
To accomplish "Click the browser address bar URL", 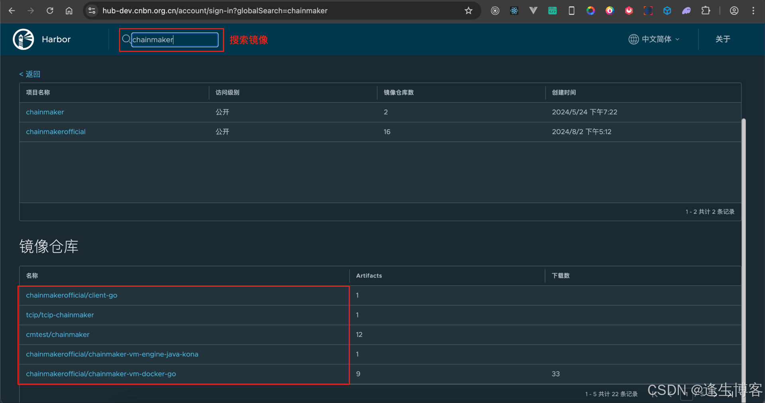I will 215,11.
